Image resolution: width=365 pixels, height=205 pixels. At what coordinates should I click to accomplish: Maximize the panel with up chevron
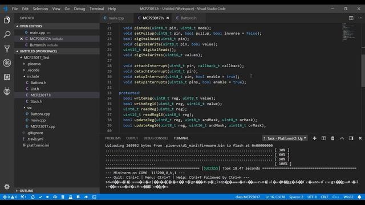342,138
